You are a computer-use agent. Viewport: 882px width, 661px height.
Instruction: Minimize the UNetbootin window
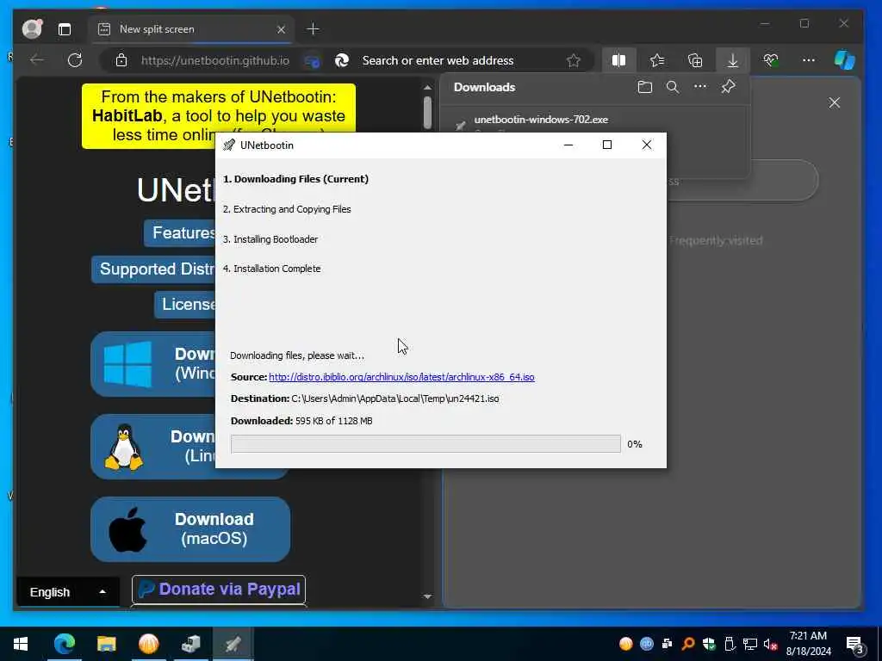tap(568, 145)
